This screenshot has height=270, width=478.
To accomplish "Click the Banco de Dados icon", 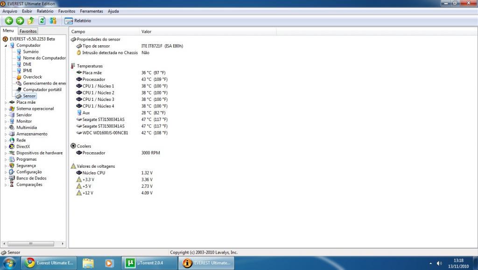I will tap(12, 178).
